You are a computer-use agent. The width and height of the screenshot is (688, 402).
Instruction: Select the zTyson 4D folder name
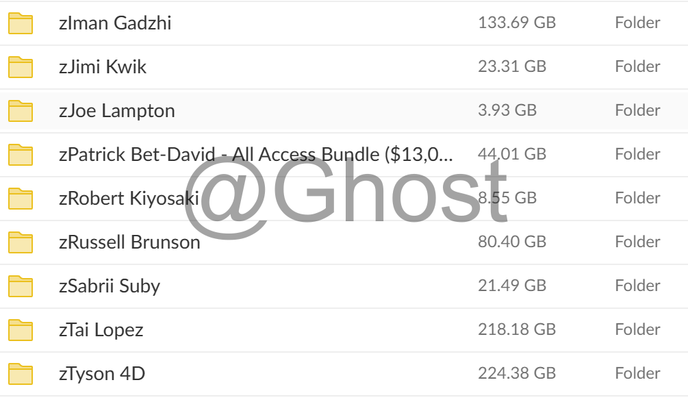coord(102,374)
